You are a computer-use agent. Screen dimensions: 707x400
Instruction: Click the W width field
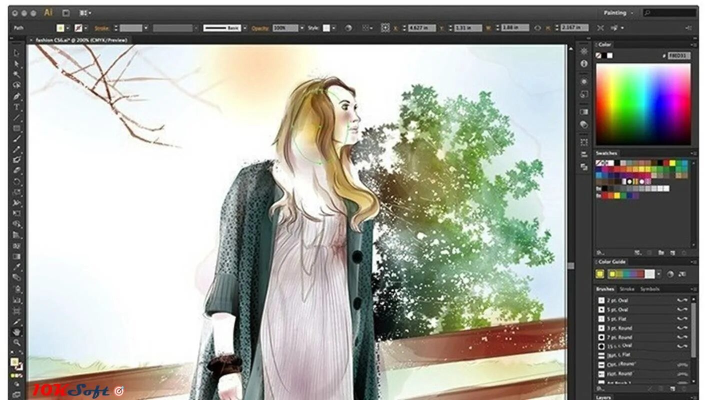pyautogui.click(x=515, y=28)
